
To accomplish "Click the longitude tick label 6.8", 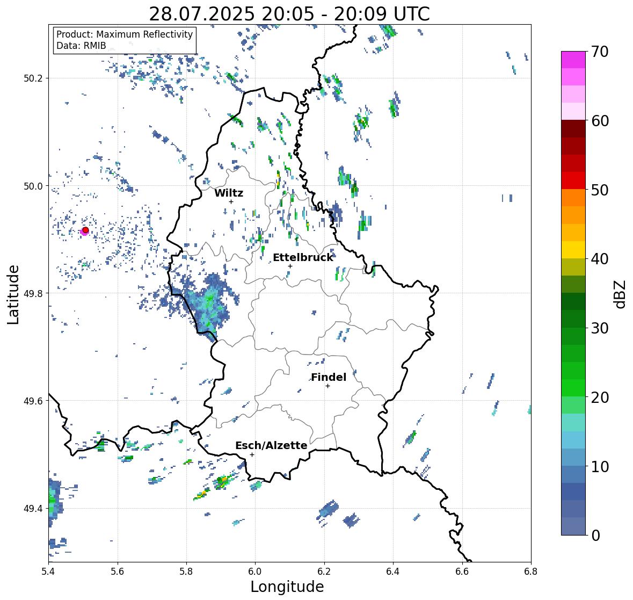I will [x=530, y=572].
